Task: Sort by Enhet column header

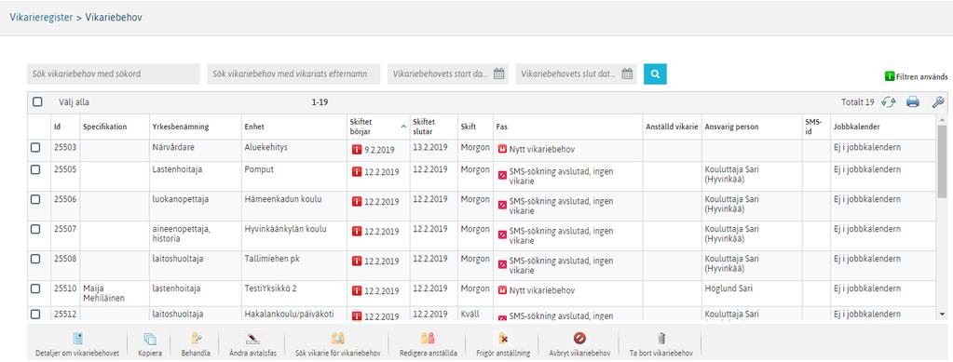Action: [x=254, y=127]
